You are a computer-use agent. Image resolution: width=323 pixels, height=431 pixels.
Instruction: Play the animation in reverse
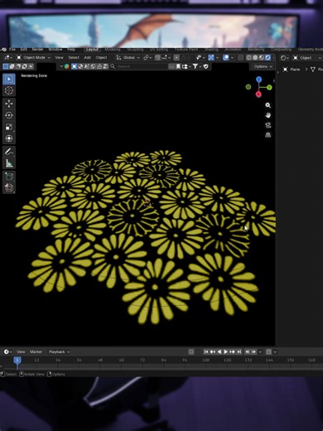point(219,351)
